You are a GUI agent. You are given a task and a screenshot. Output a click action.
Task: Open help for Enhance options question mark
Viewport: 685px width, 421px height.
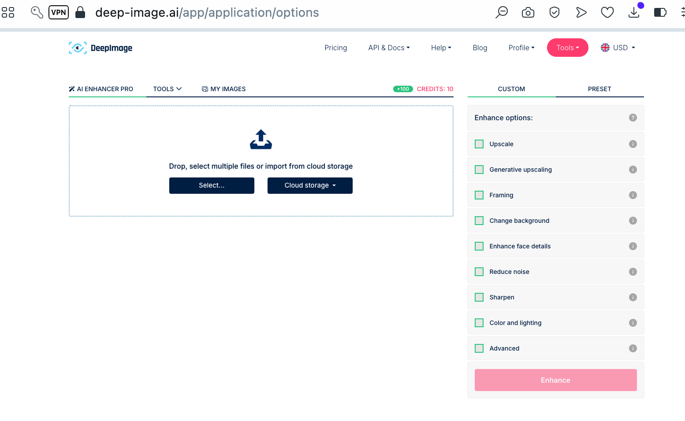point(633,118)
